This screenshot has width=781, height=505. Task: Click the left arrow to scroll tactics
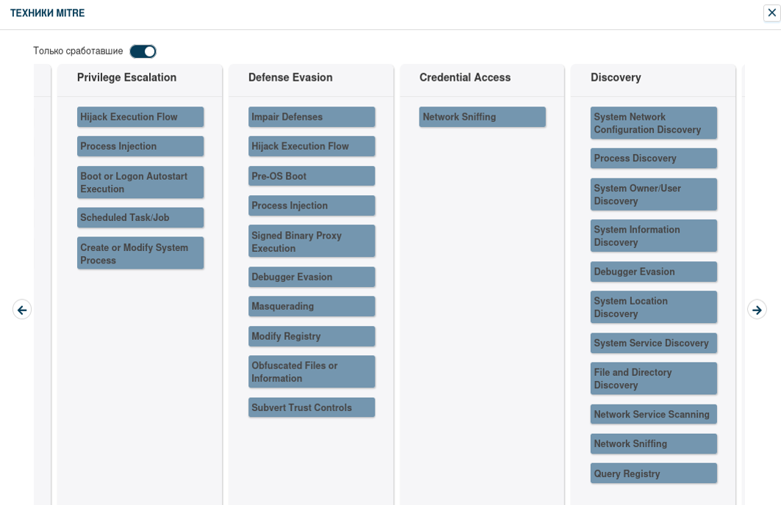(22, 310)
